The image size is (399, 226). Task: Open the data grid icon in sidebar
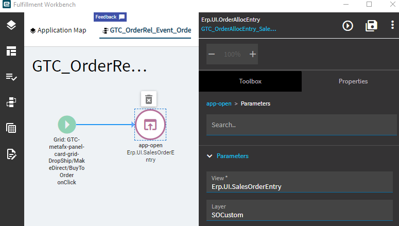click(x=11, y=128)
